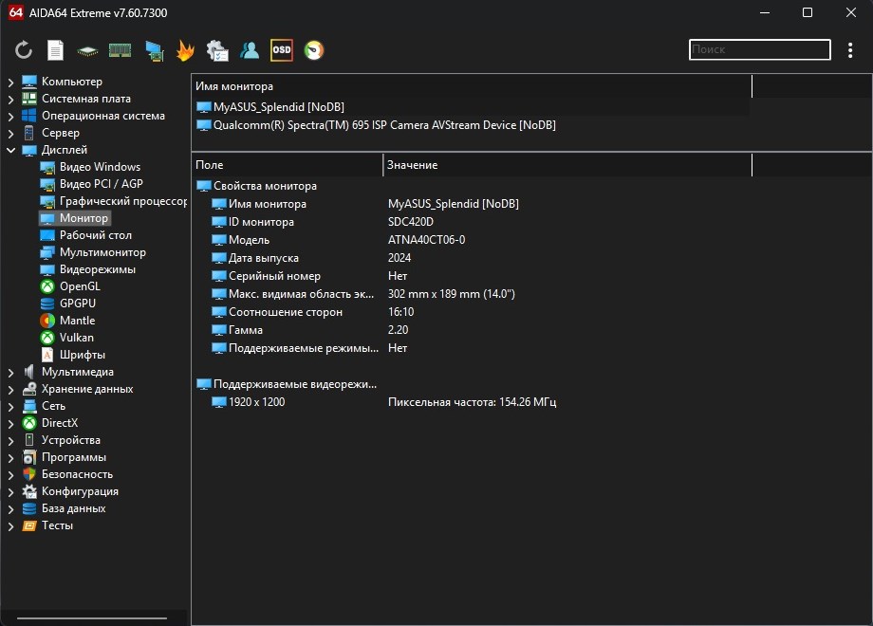Click the user silhouette toolbar icon

click(x=250, y=50)
